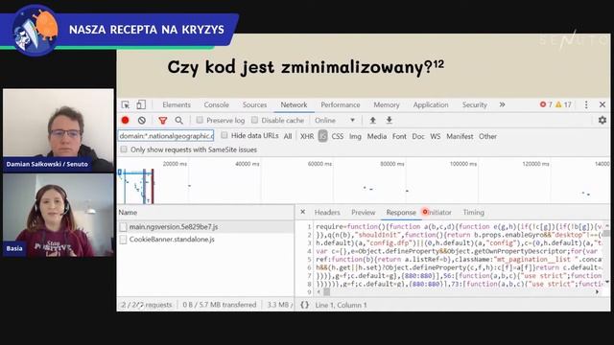Open the Headers detail tab
The image size is (614, 345).
tap(327, 213)
